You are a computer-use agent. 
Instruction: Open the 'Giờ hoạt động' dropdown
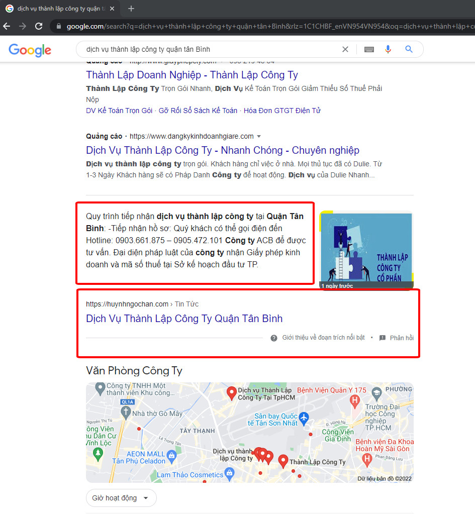(x=121, y=498)
